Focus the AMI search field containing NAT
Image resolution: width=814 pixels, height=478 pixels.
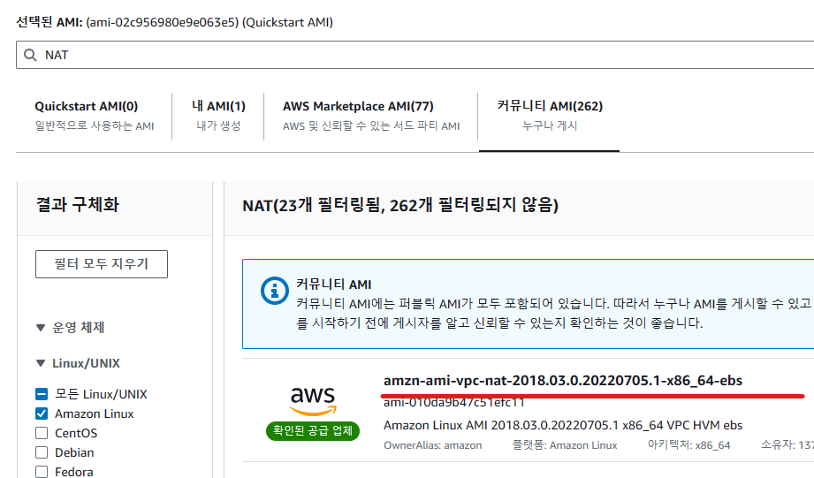pos(415,55)
